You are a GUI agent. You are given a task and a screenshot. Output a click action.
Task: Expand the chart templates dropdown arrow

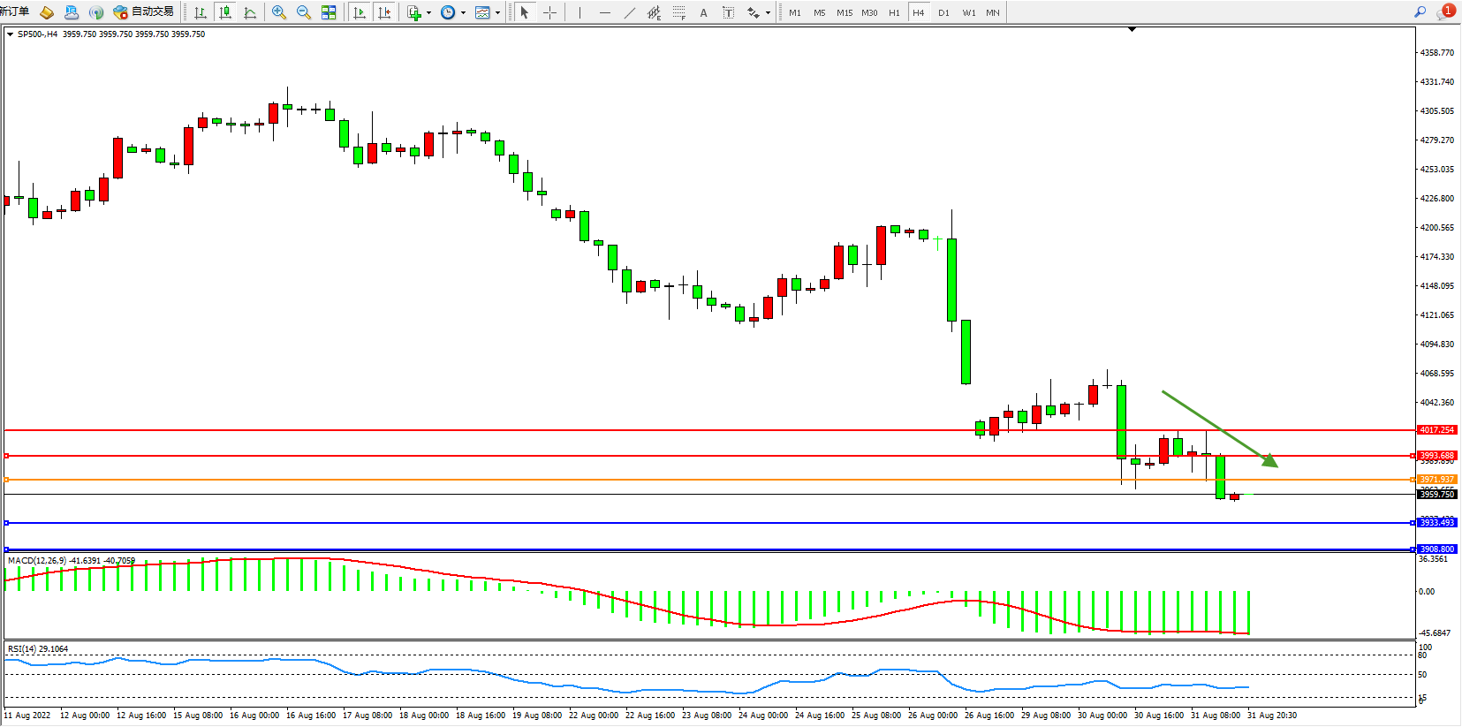pos(497,12)
